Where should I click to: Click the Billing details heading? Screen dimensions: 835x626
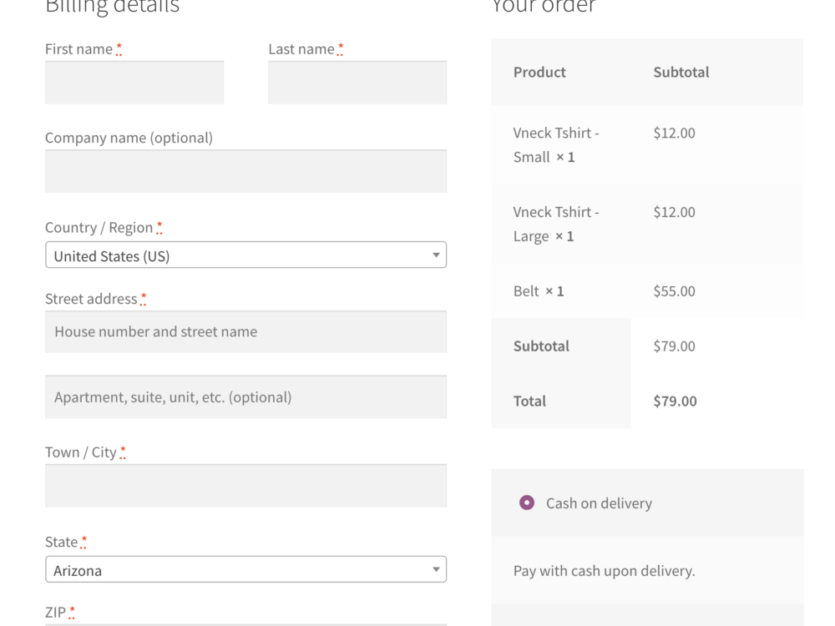point(111,8)
